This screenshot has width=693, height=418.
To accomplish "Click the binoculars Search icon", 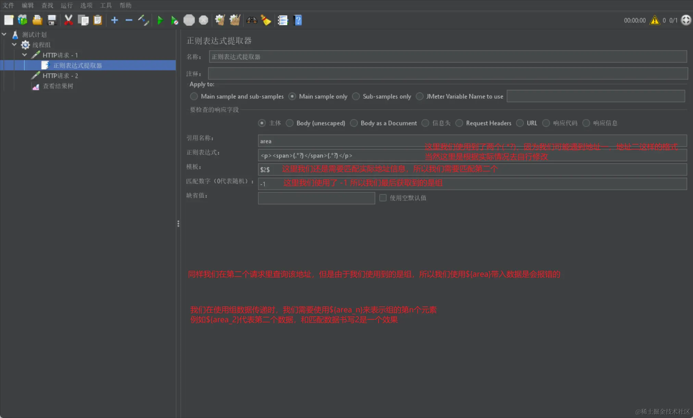I will (251, 20).
